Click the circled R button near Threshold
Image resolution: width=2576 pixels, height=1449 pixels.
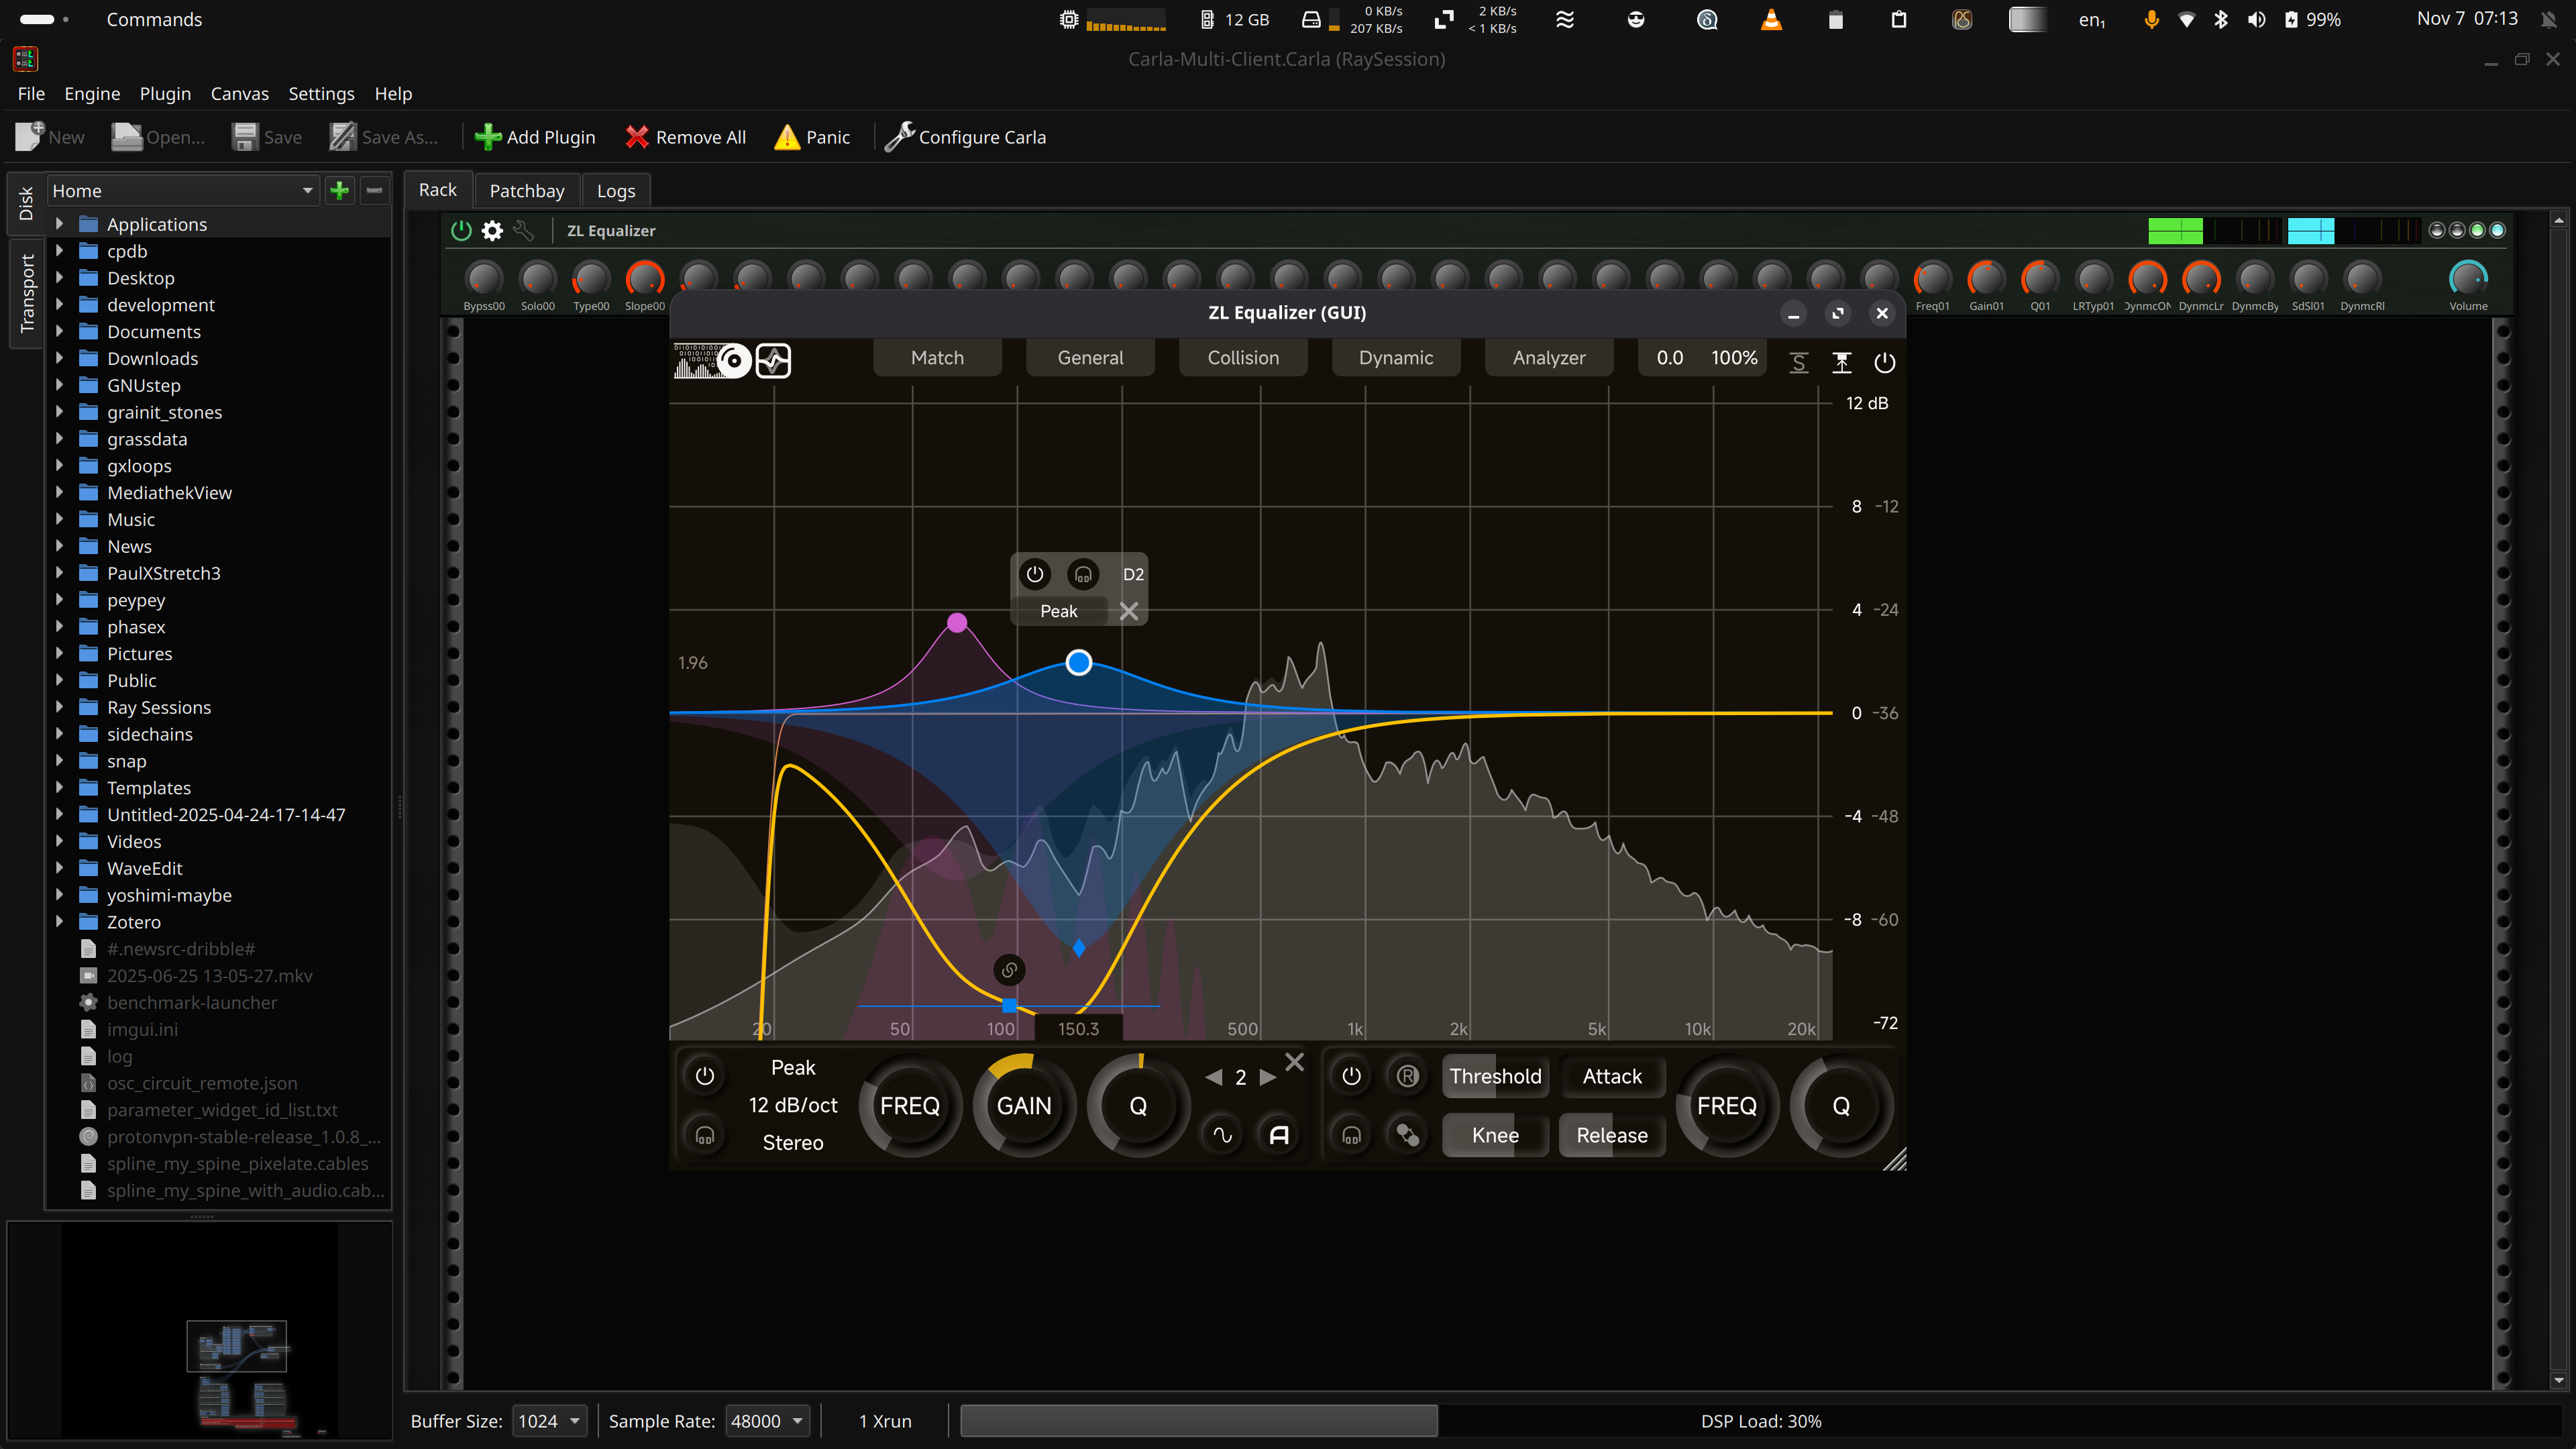[1407, 1076]
